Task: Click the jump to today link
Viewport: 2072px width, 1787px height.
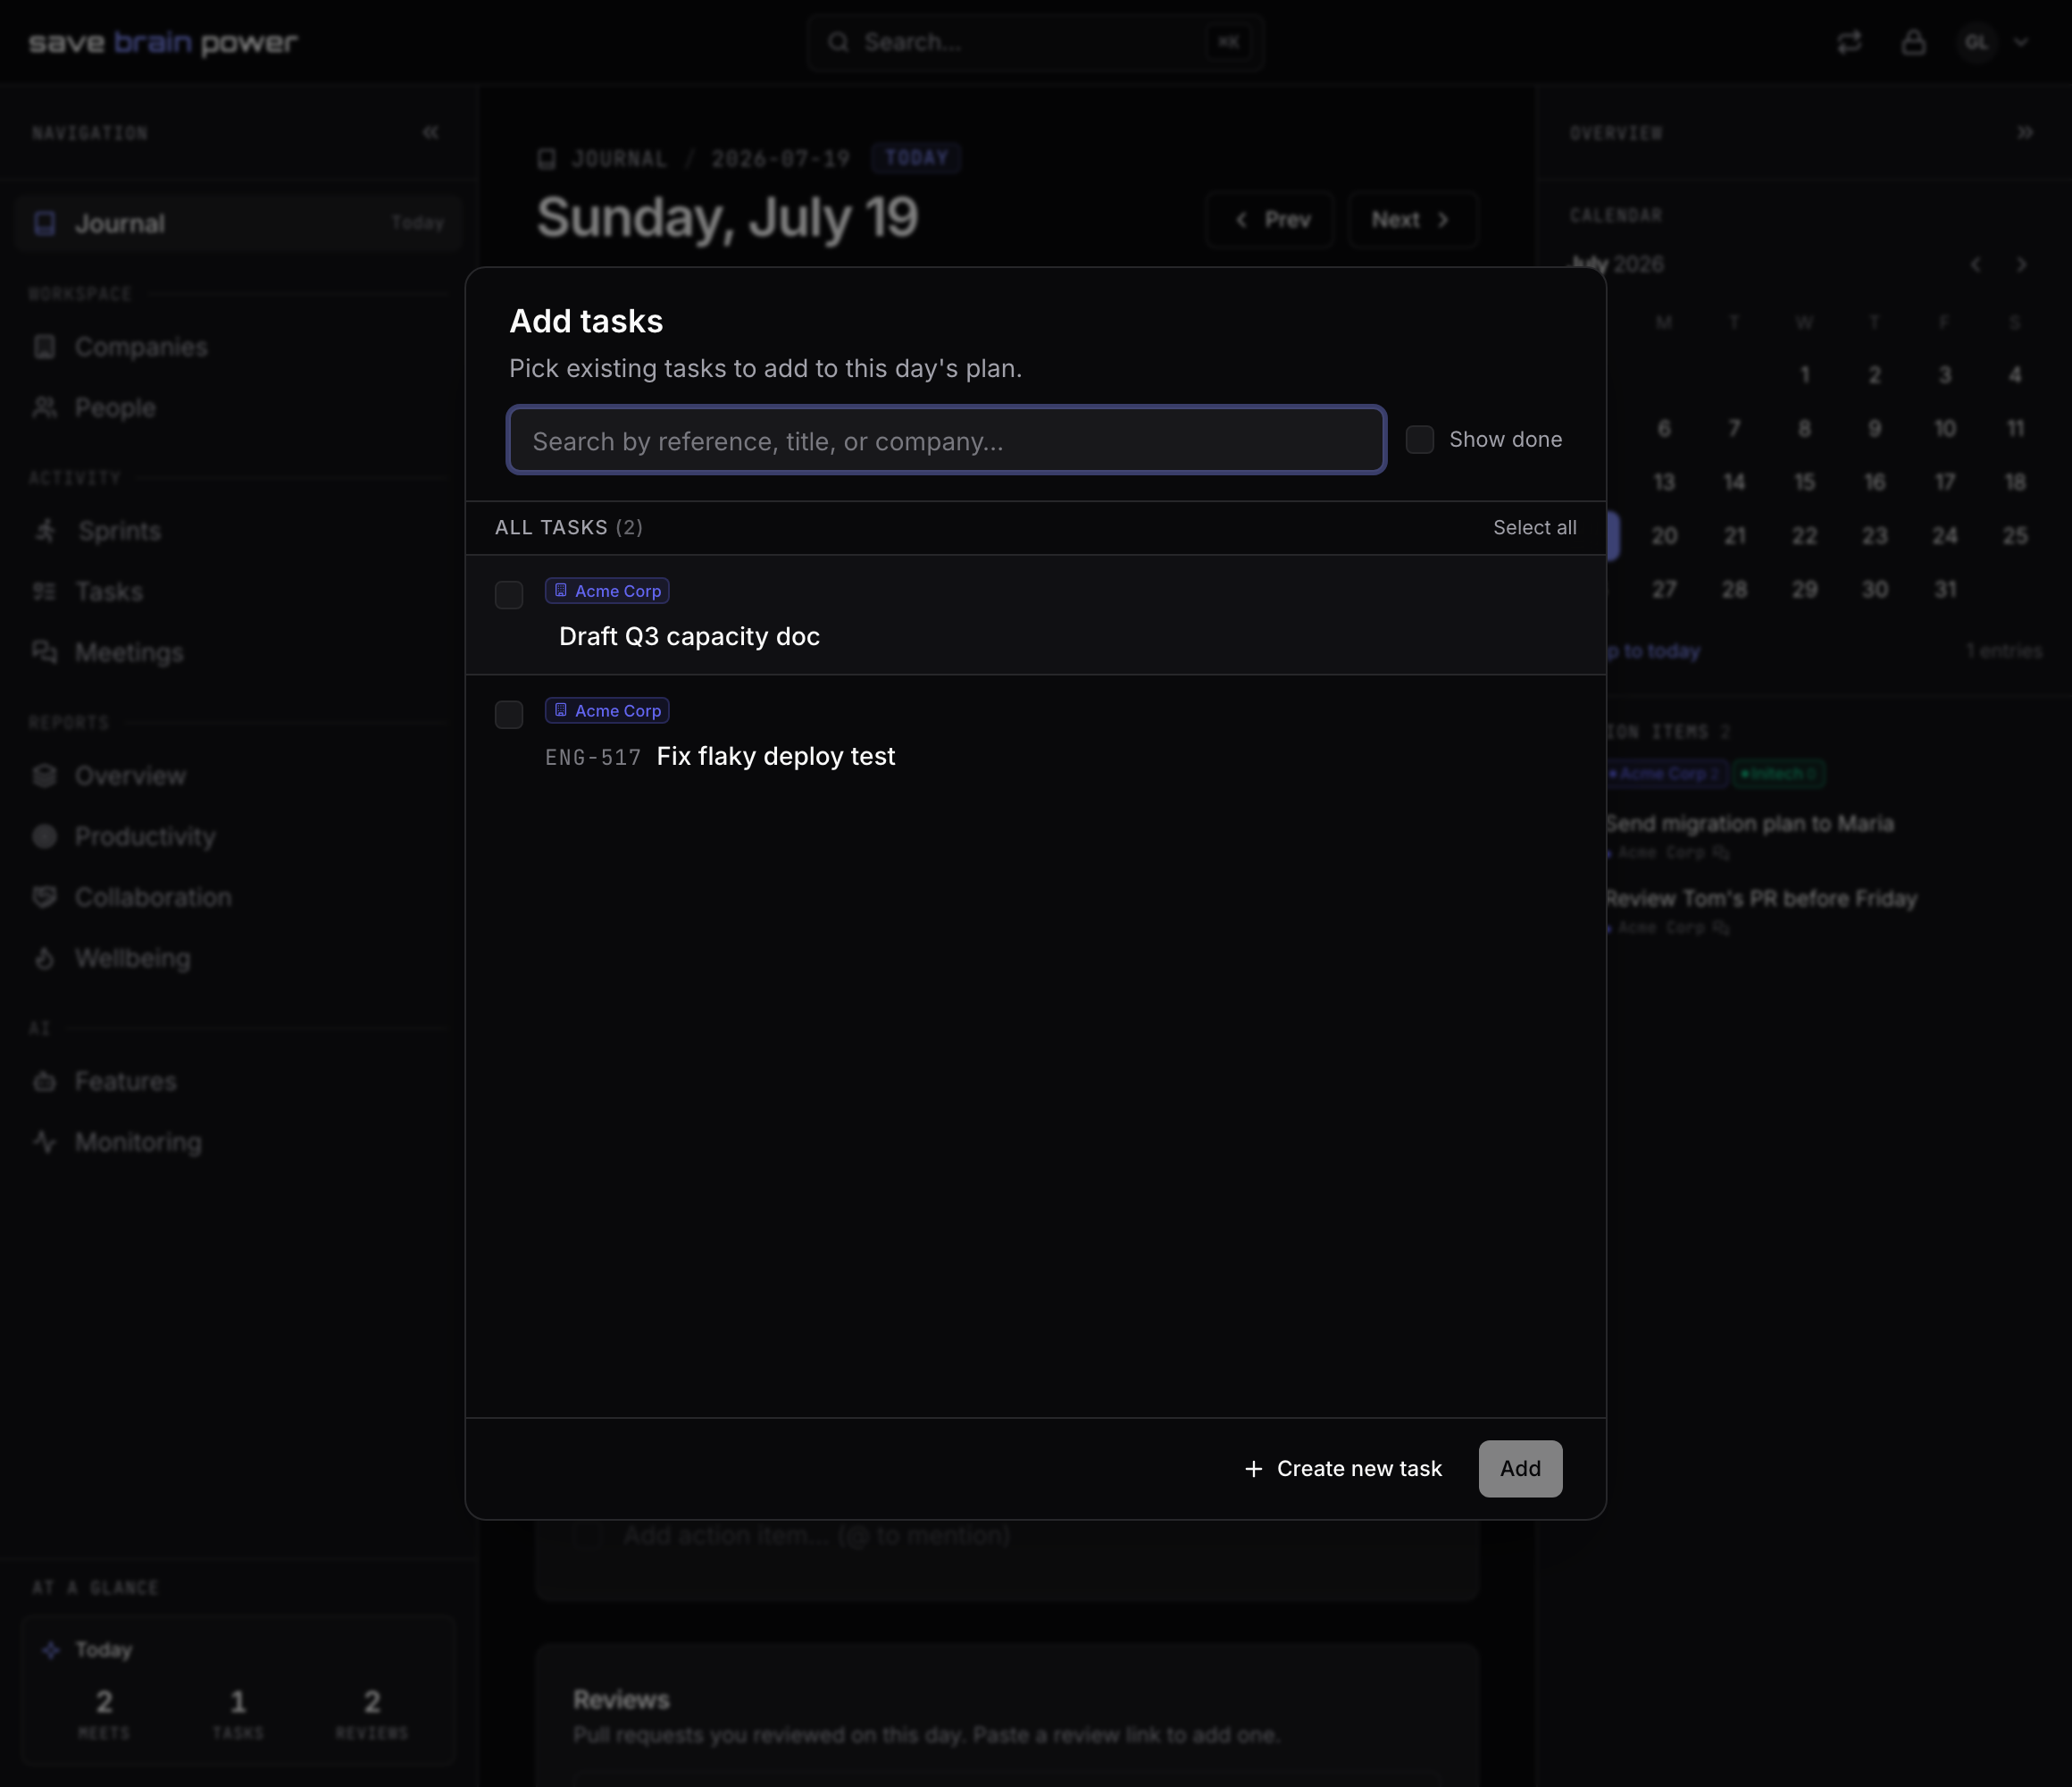Action: pyautogui.click(x=1652, y=651)
